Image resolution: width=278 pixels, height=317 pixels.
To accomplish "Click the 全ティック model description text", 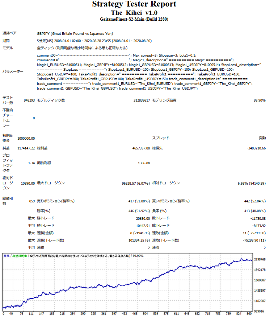I will [82, 48].
